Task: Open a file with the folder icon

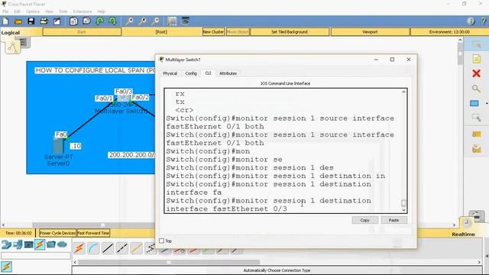Action: click(x=18, y=21)
